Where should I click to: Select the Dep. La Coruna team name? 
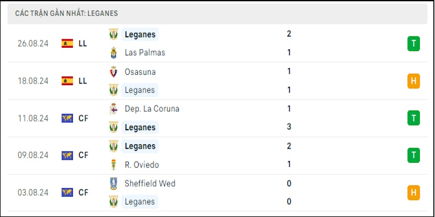[x=152, y=109]
